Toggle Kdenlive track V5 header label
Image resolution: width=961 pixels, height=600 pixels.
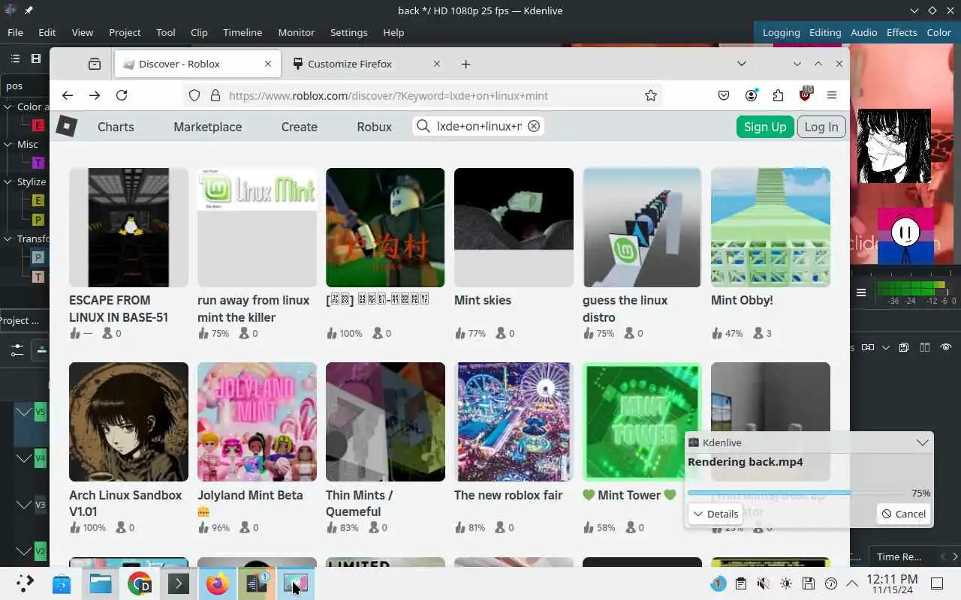pos(41,412)
